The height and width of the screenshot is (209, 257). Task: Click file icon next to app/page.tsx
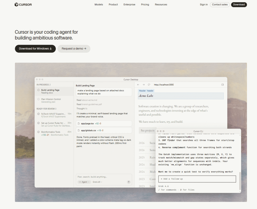(79, 123)
